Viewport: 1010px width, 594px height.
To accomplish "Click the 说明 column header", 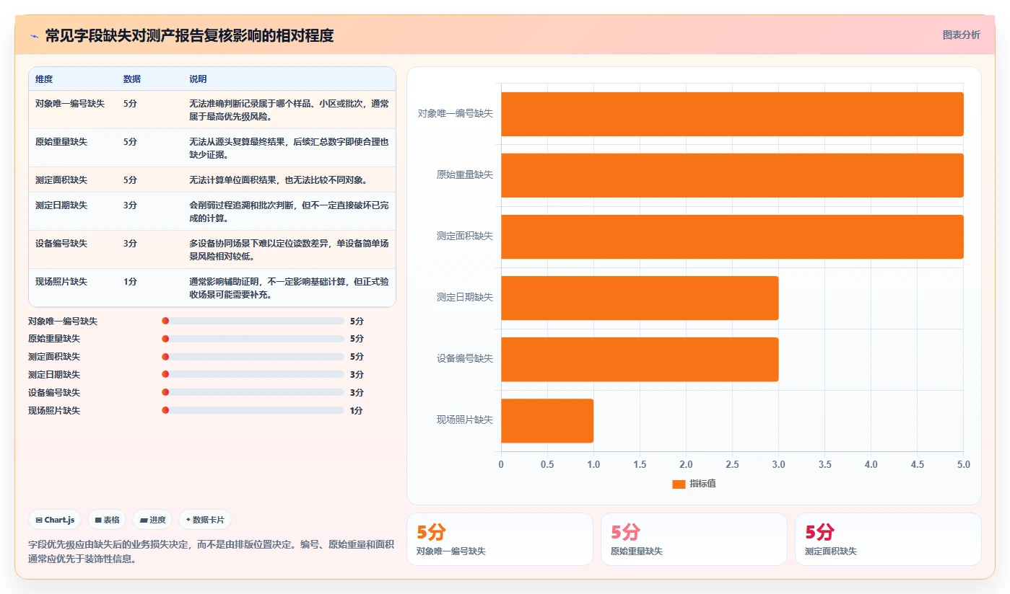I will click(x=198, y=79).
